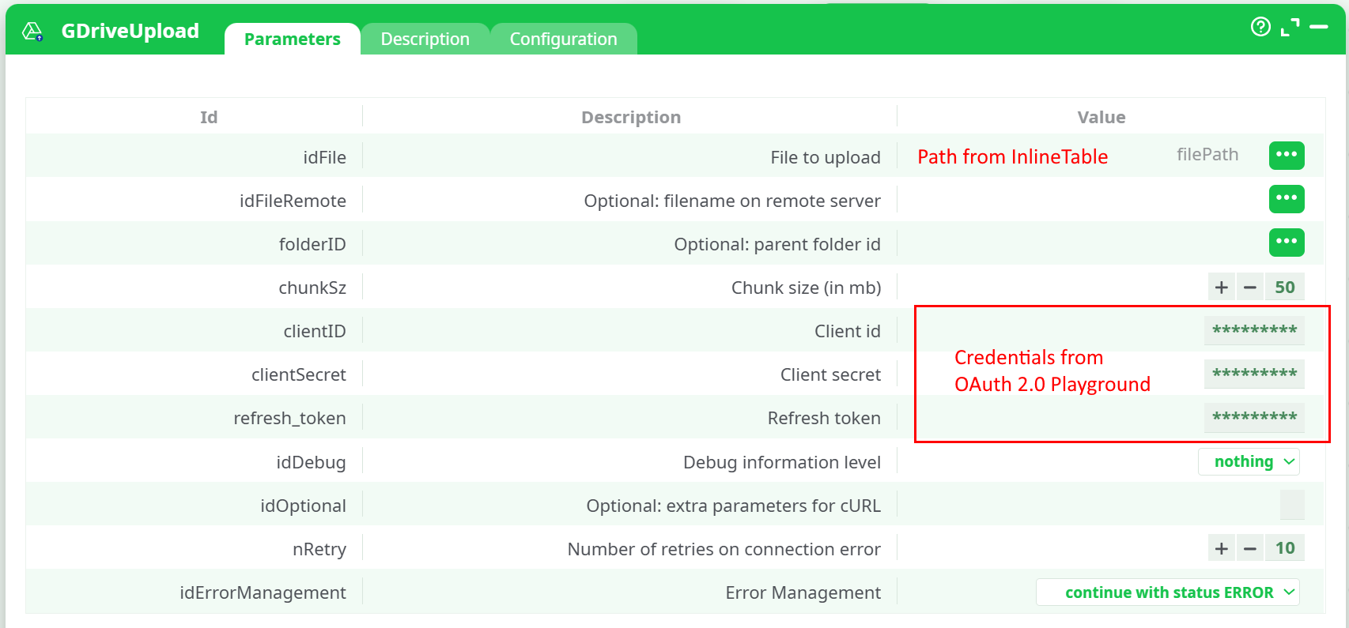Decrease nRetry with minus button
Viewport: 1349px width, 628px height.
tap(1250, 548)
